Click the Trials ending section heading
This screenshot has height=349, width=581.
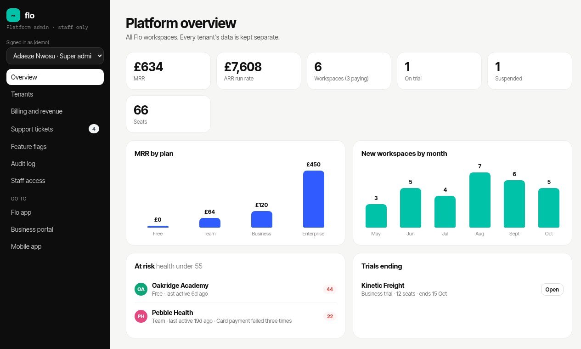[x=382, y=266]
